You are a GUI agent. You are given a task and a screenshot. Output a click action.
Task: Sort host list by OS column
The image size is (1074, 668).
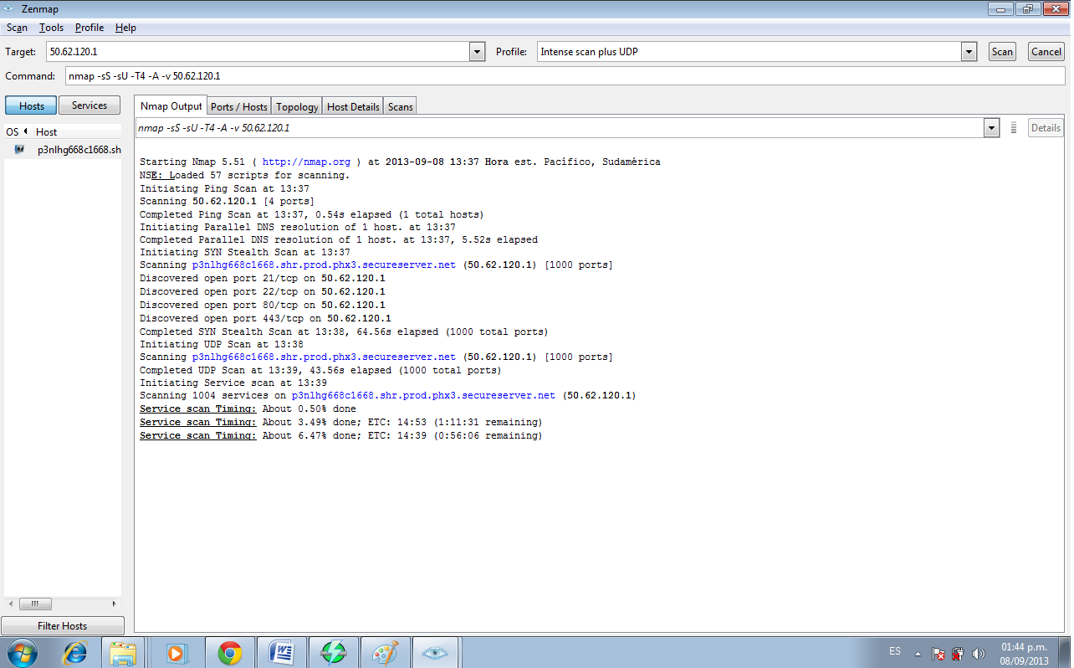[18, 132]
